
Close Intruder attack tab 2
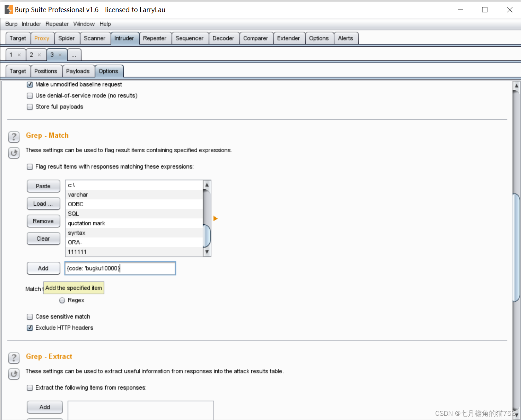click(x=39, y=55)
